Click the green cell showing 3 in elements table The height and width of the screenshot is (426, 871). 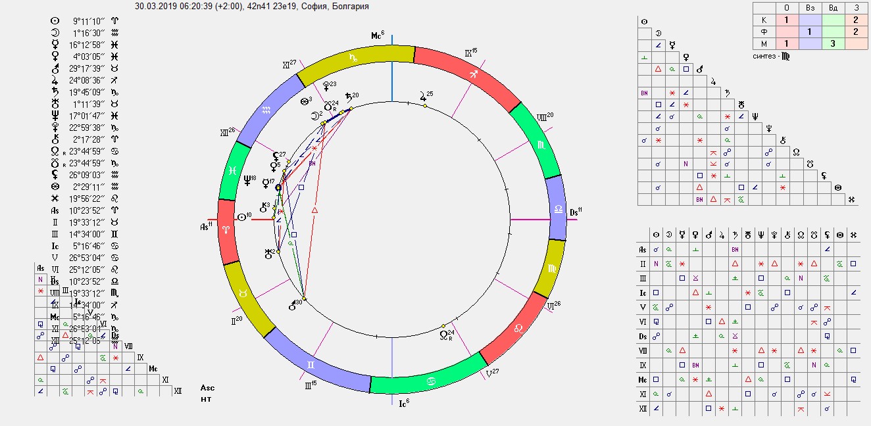pos(833,43)
